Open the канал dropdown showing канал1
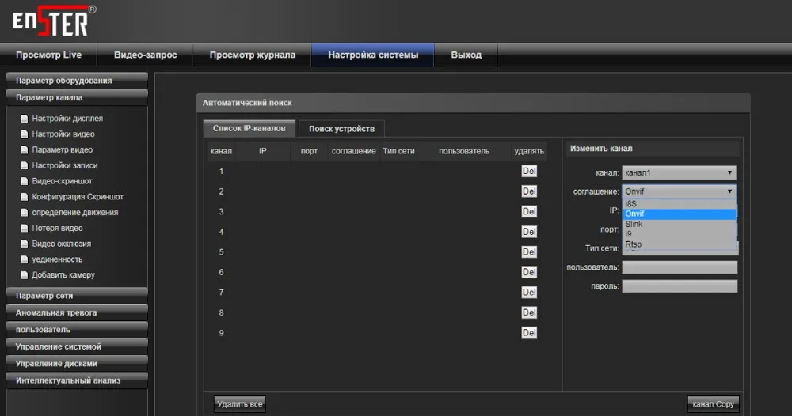 [679, 172]
